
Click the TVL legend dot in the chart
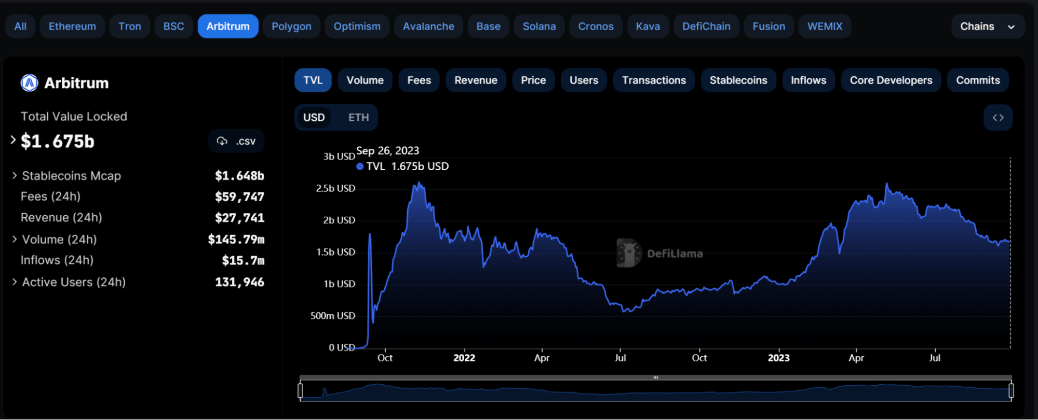pyautogui.click(x=360, y=166)
